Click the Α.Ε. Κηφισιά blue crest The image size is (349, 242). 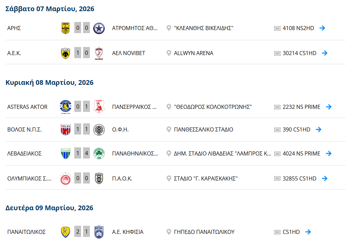tap(99, 232)
